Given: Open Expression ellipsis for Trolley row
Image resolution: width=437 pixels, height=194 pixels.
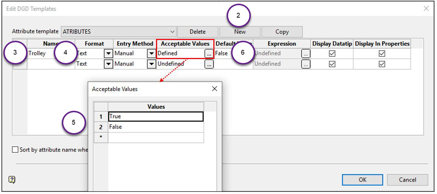Looking at the screenshot, I should 306,54.
